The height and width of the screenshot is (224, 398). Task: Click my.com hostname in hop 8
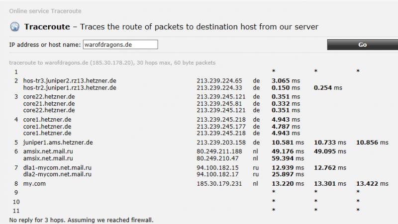point(34,184)
